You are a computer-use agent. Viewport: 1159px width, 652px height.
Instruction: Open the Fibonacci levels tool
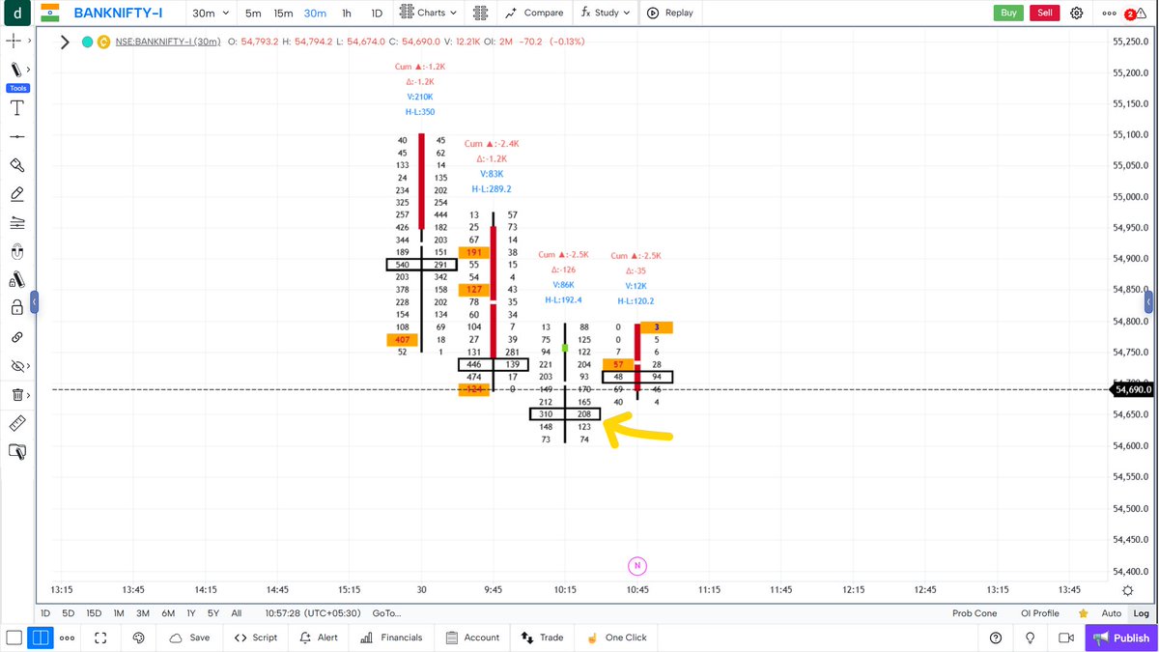tap(16, 223)
